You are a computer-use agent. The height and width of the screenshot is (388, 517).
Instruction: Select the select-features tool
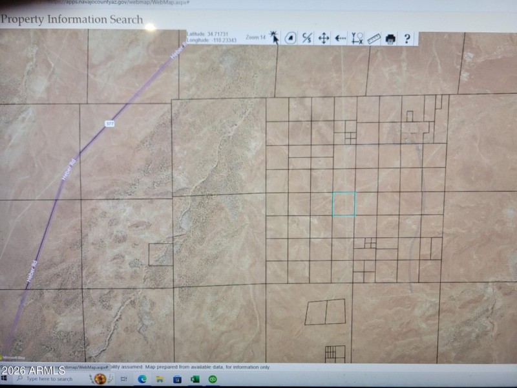pyautogui.click(x=306, y=38)
